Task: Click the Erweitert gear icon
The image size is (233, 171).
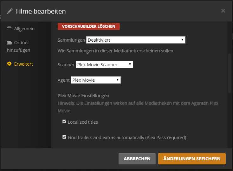Action: (9, 64)
